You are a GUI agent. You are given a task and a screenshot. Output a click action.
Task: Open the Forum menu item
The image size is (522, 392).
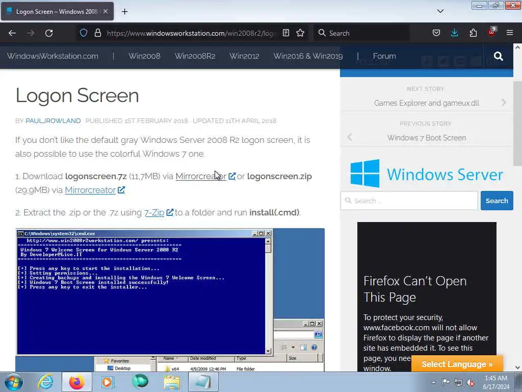tap(384, 56)
